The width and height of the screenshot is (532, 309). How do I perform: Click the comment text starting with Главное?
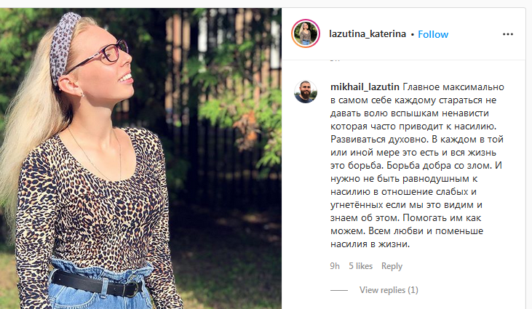417,165
